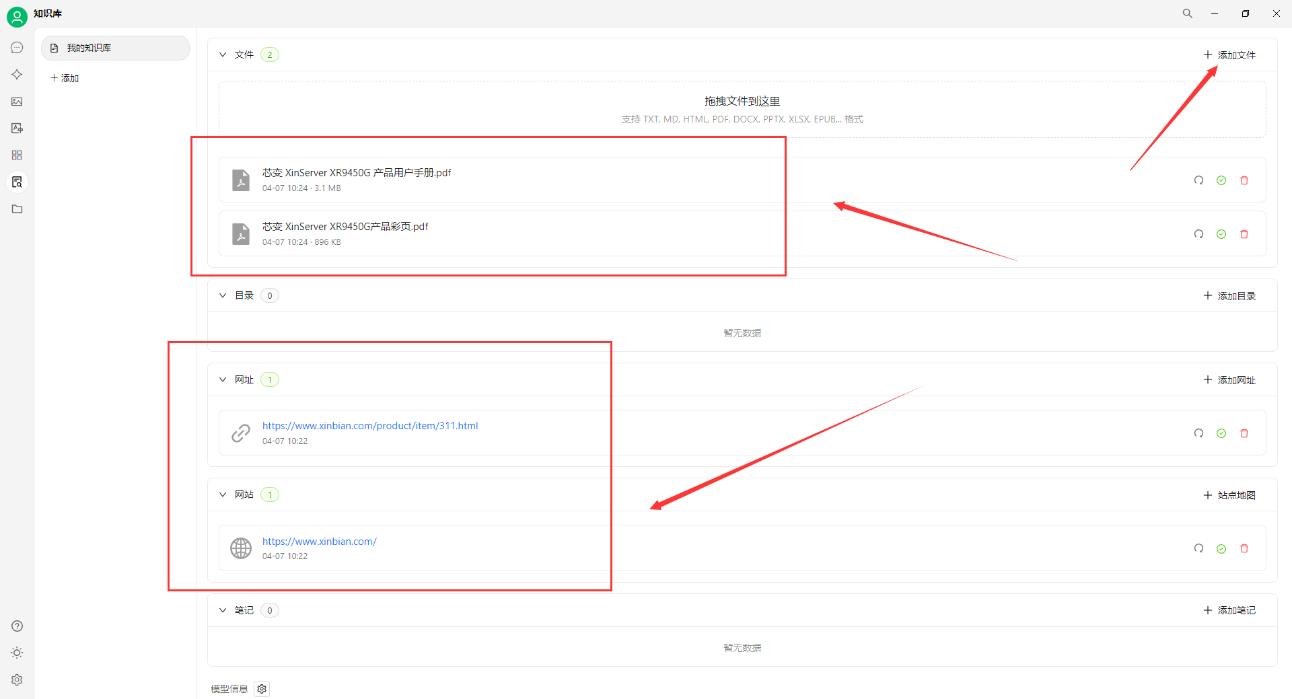Click the search magnifier in title bar
1292x699 pixels.
1187,13
